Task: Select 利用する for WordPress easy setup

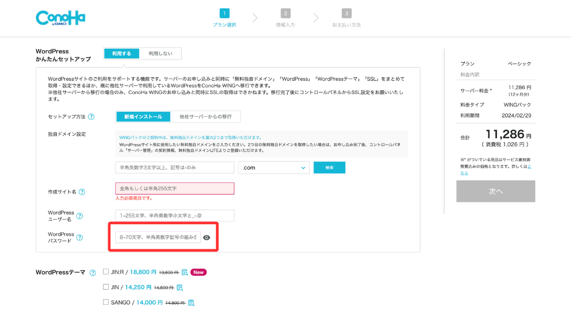Action: pos(122,53)
